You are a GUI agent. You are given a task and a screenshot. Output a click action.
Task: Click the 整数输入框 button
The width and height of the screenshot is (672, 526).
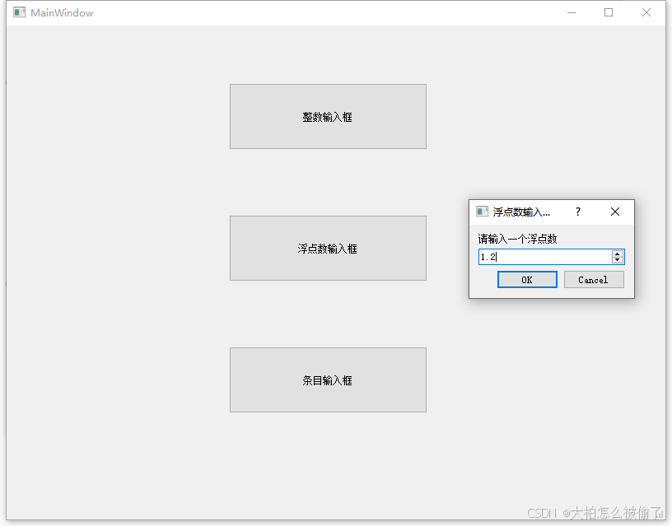328,117
